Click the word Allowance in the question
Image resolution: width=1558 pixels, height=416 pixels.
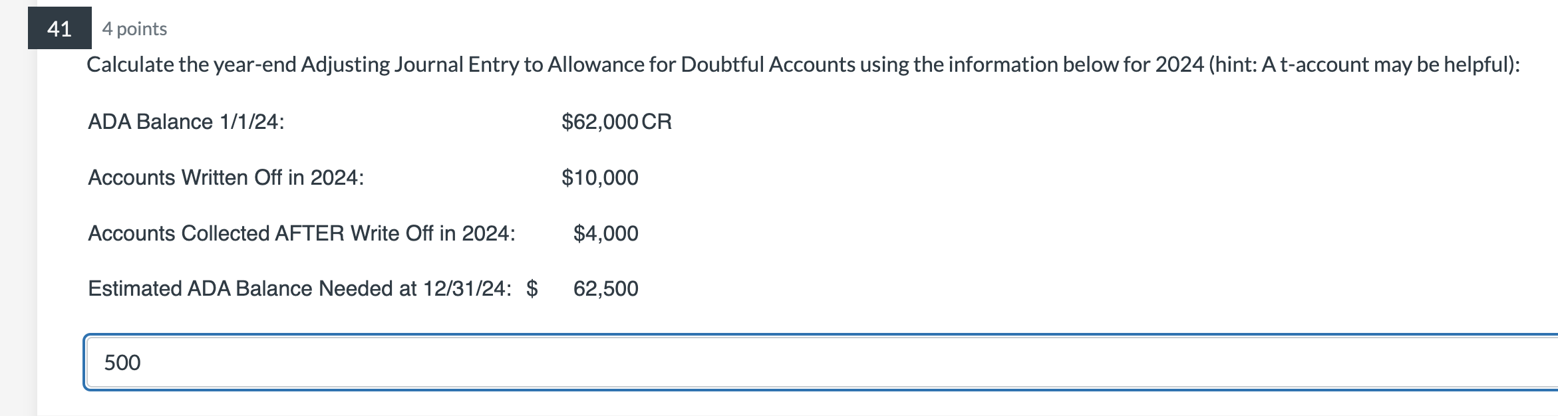597,64
